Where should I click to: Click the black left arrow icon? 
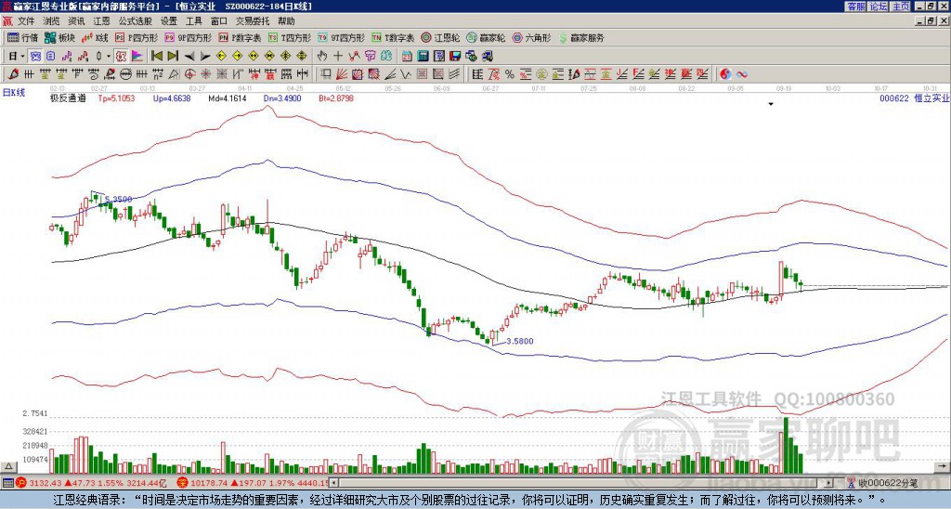[x=189, y=56]
